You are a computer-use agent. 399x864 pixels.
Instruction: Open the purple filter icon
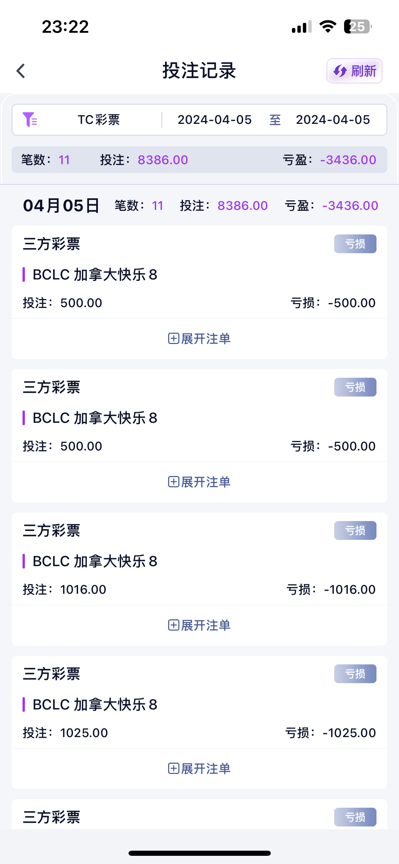point(30,120)
